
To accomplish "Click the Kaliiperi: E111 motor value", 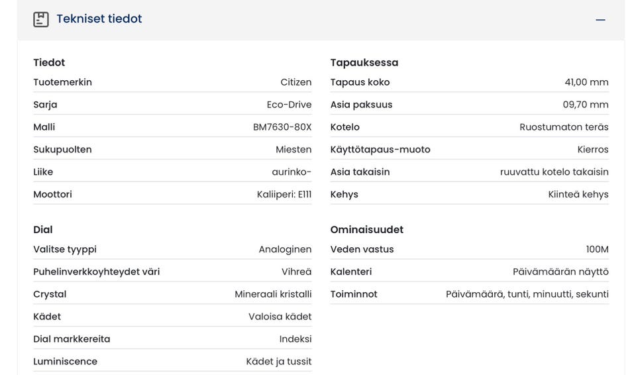I will (284, 195).
